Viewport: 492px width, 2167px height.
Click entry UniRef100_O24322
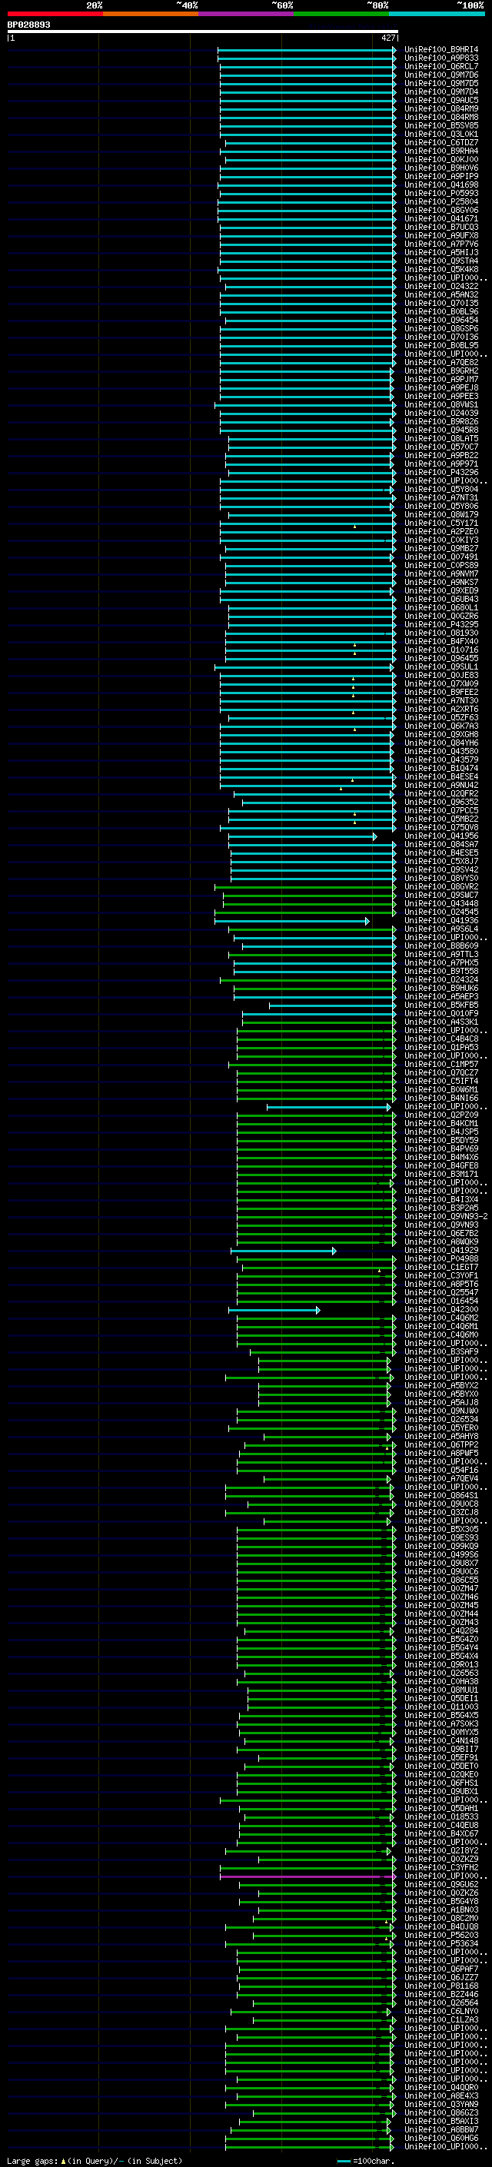(440, 286)
